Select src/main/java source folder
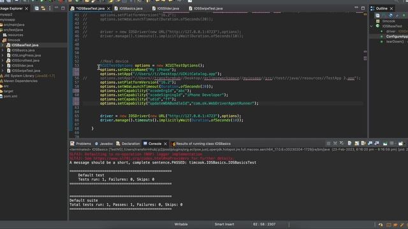The width and height of the screenshot is (408, 229). tap(13, 25)
